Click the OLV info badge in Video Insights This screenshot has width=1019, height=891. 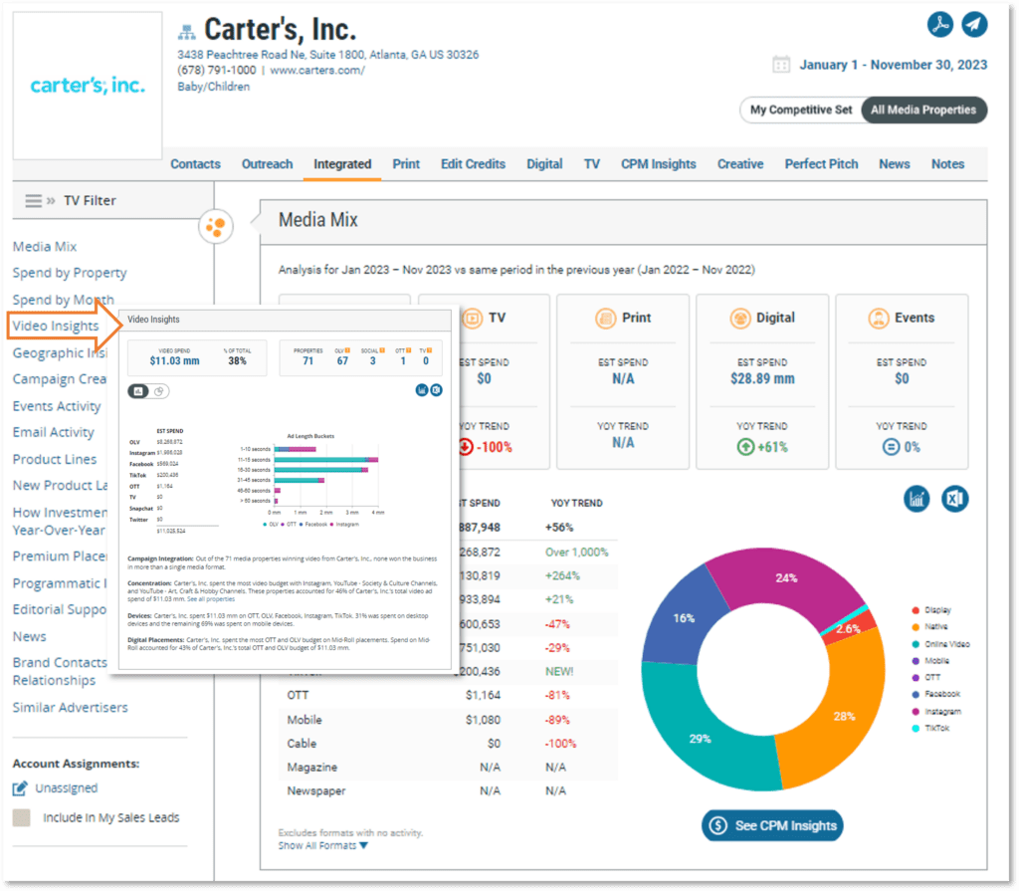click(x=347, y=350)
